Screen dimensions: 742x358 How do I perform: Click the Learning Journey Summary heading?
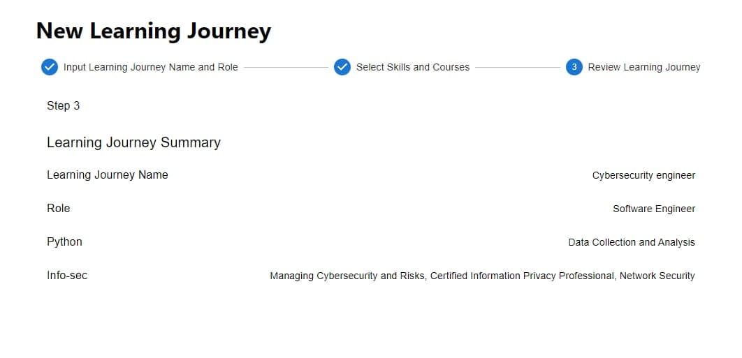[x=133, y=142]
